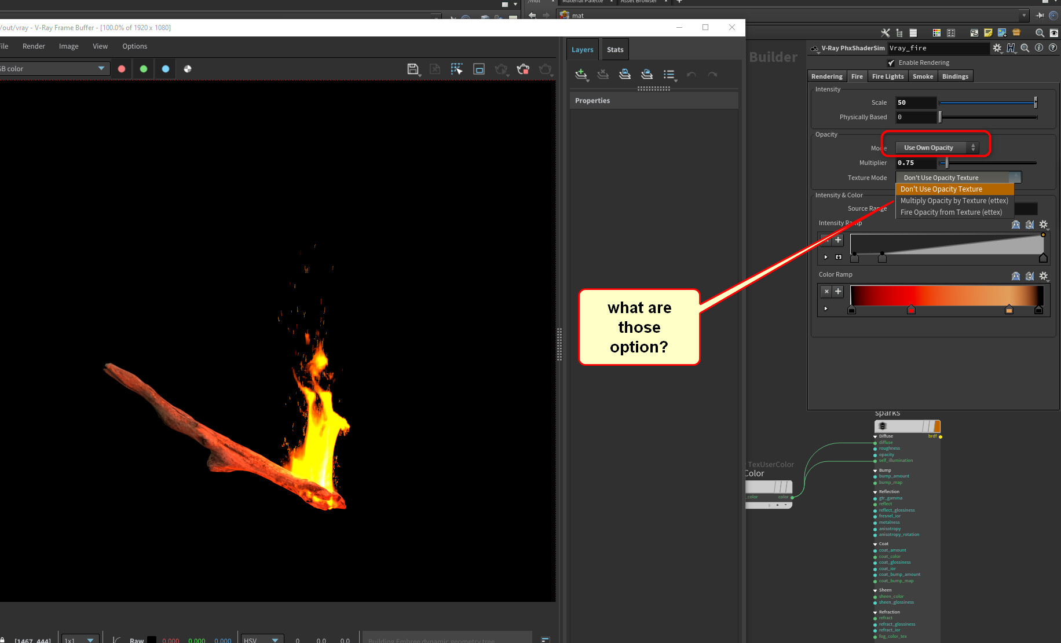Image resolution: width=1061 pixels, height=643 pixels.
Task: Toggle the blue channel in V-Ray Frame Buffer
Action: coord(166,69)
